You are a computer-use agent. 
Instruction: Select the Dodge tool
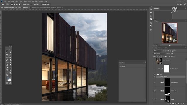coord(7,67)
